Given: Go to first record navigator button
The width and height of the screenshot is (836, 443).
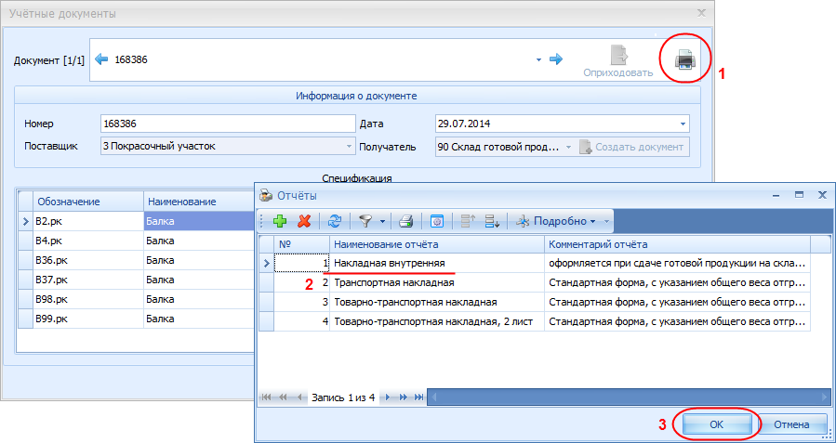Looking at the screenshot, I should [x=266, y=397].
